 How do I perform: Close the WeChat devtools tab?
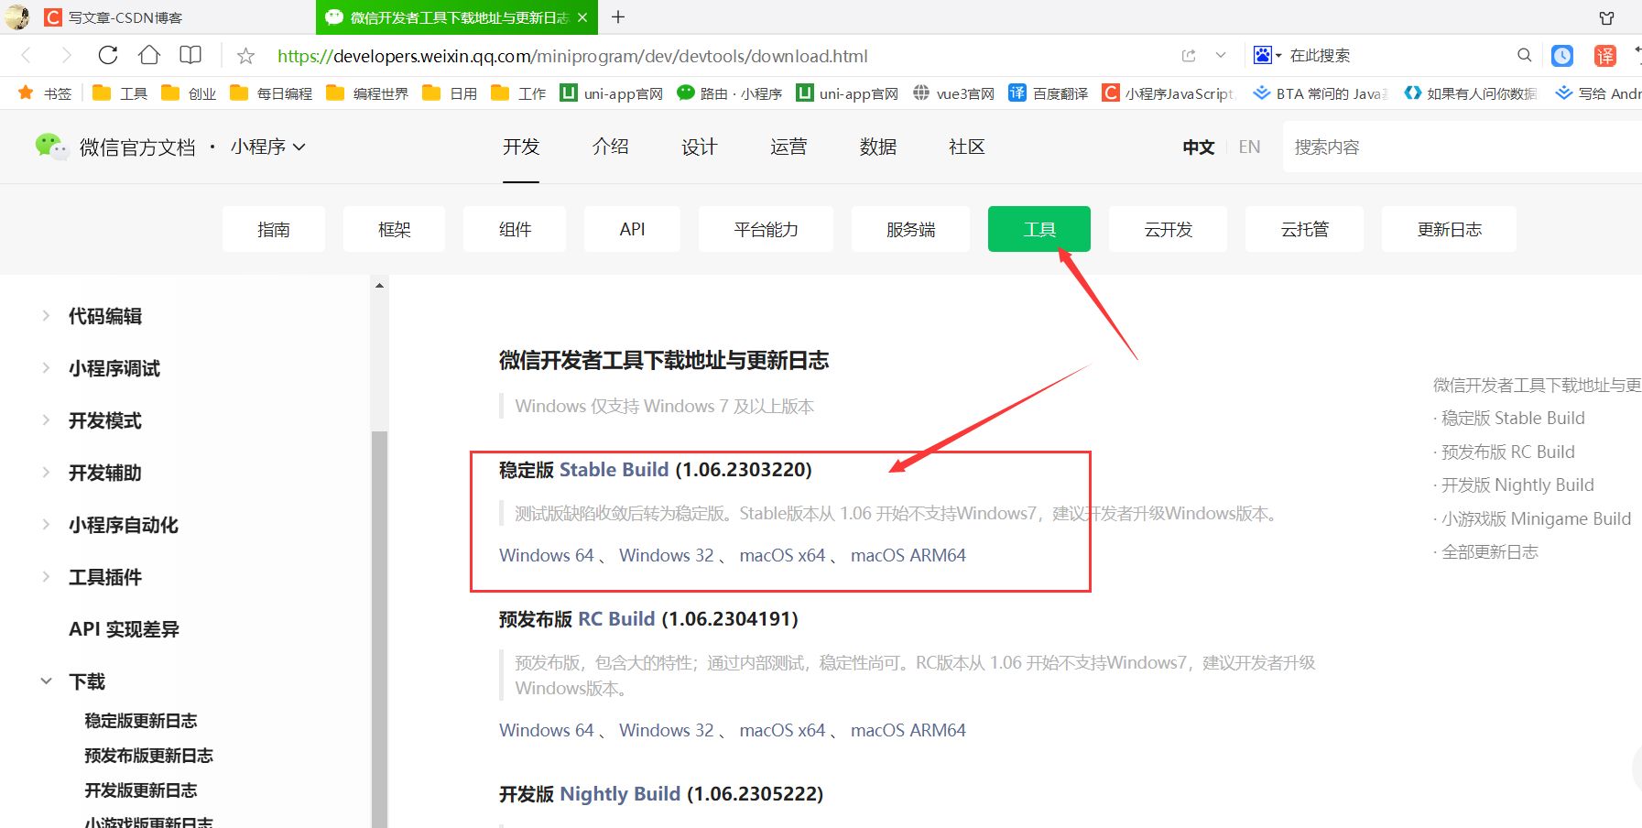tap(582, 17)
